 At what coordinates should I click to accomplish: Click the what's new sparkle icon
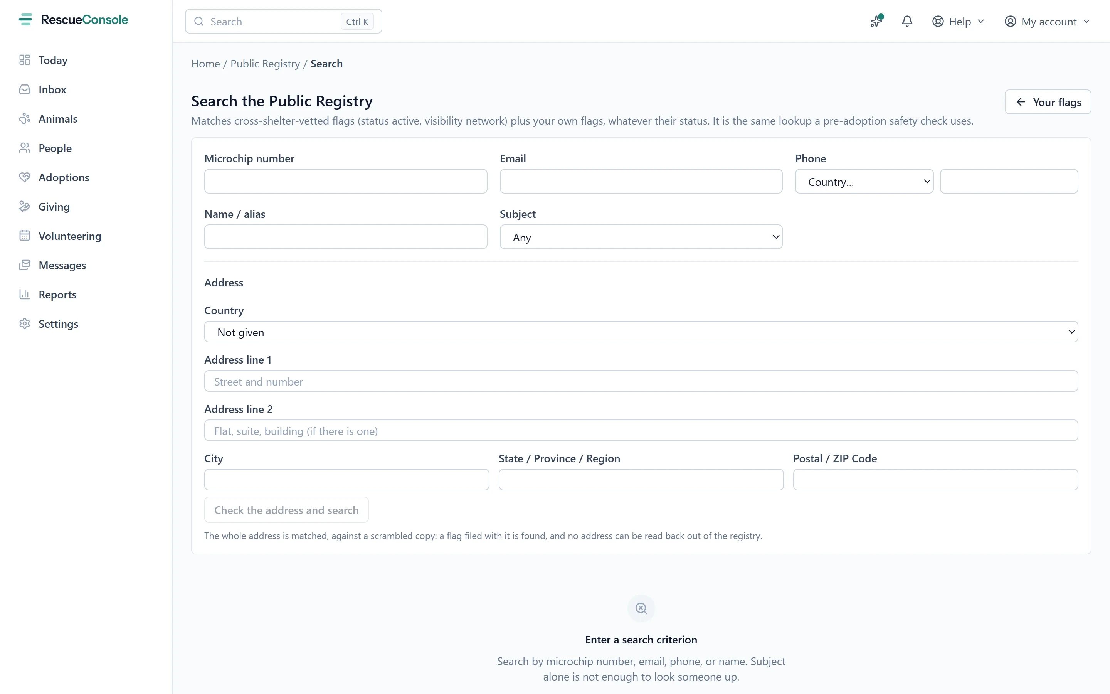coord(876,21)
